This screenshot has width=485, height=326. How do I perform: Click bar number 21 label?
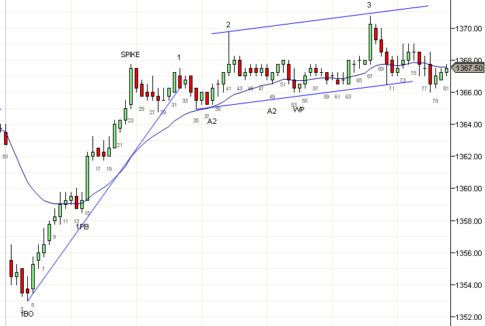(120, 145)
